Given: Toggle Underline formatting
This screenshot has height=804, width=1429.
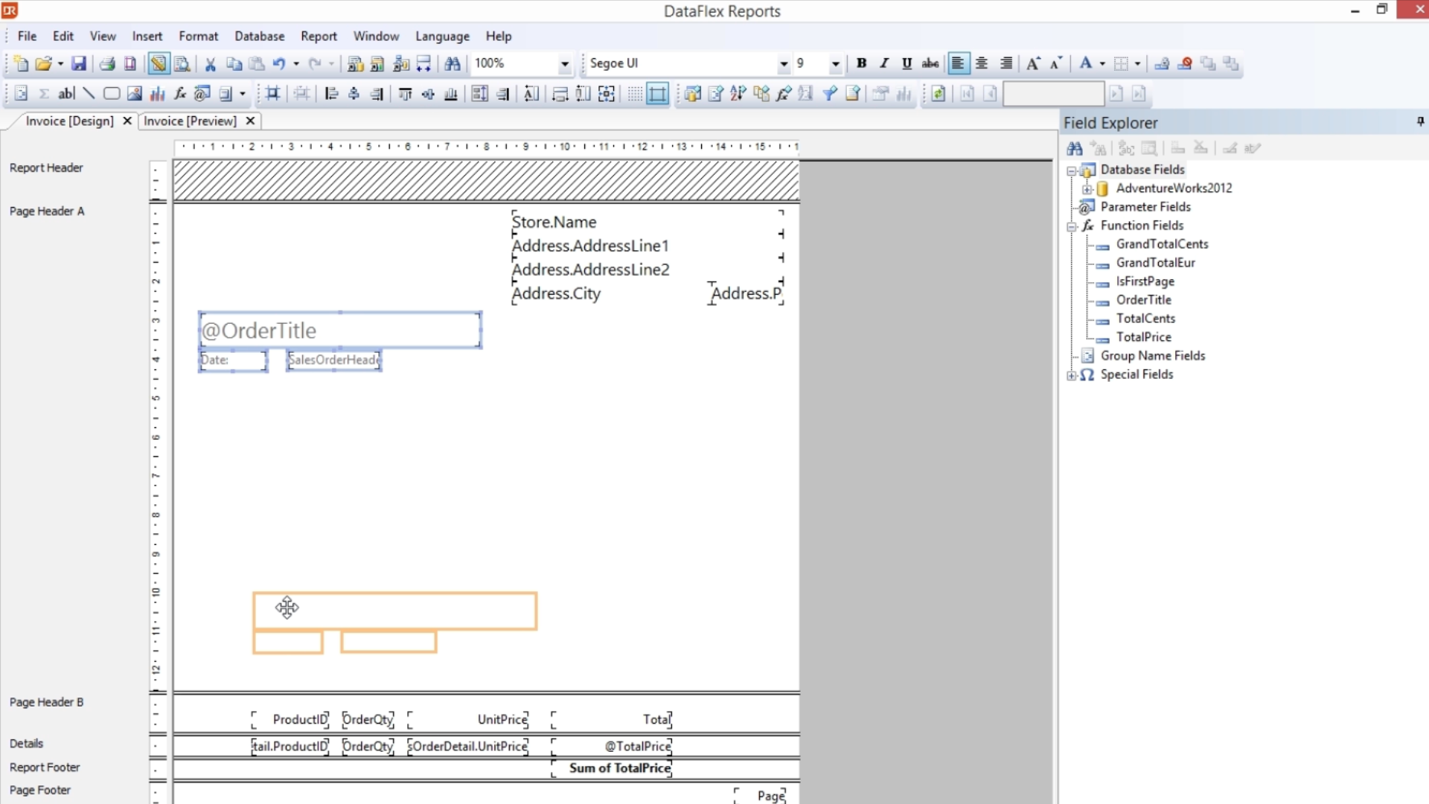Looking at the screenshot, I should click(x=907, y=64).
